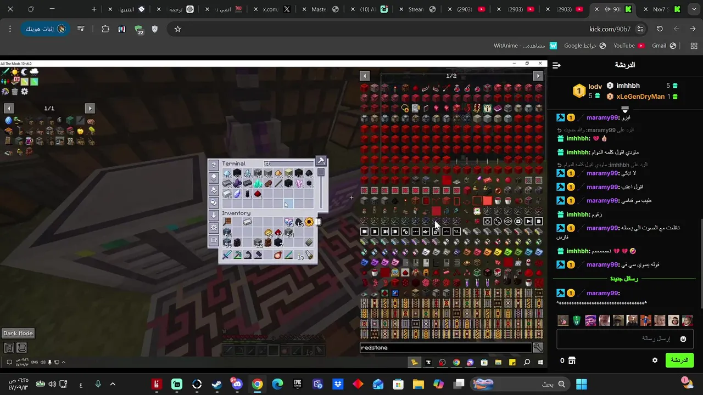Click the green chat send button
Viewport: 703px width, 395px height.
pos(679,360)
